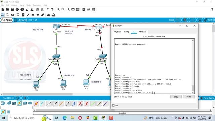Screen dimensions: 215x121
Task: Select the CLI tab in Router9
Action: 134,32
